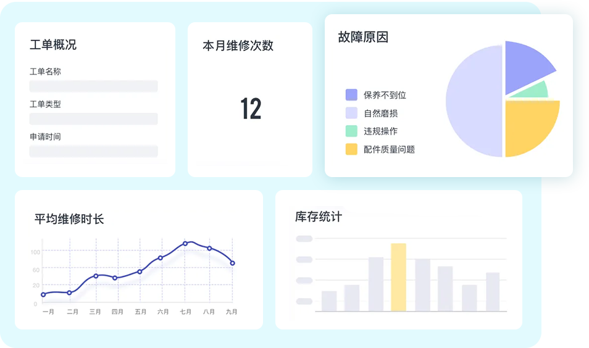Click the 二月 data point on line chart

tap(69, 292)
